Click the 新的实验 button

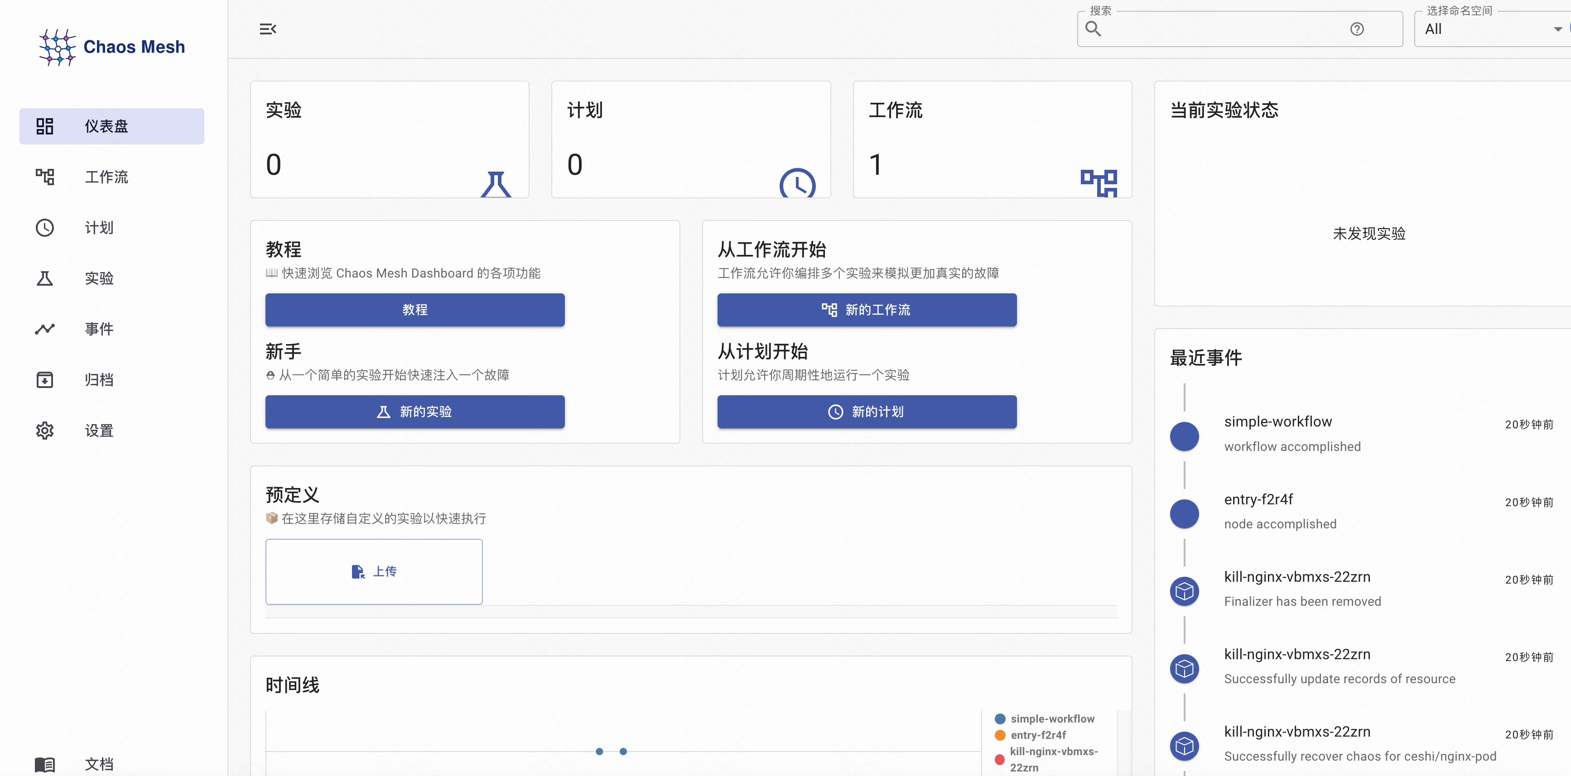pyautogui.click(x=414, y=412)
